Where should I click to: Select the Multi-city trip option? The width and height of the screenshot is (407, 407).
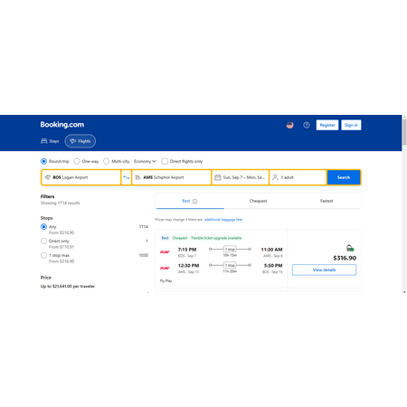[117, 161]
